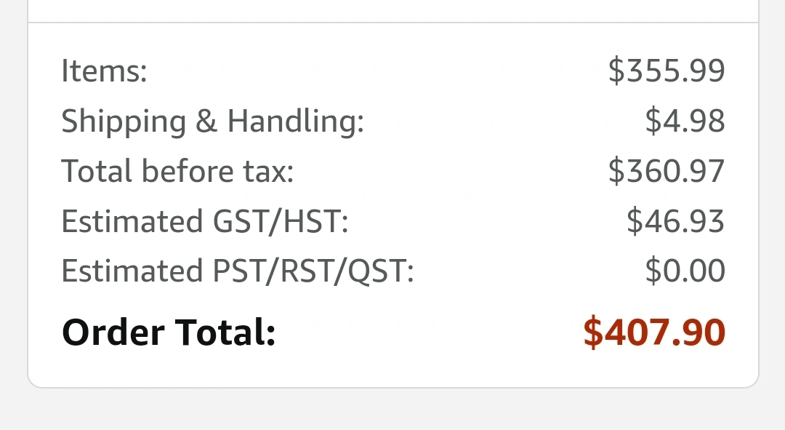Viewport: 785px width, 430px height.
Task: Click the Estimated GST/HST label
Action: click(205, 221)
